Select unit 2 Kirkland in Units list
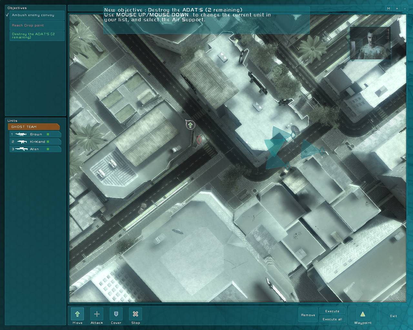The height and width of the screenshot is (330, 413). 35,142
